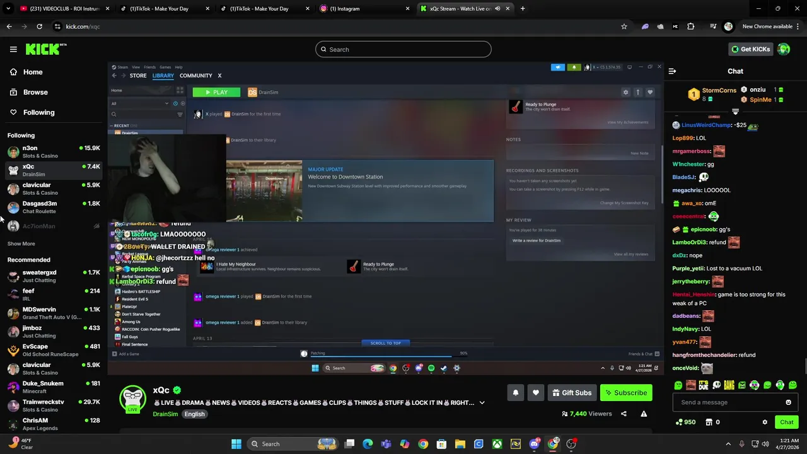Open Dasgasd3m Chat Roulette channel
Viewport: 807px width, 454px height.
53,207
